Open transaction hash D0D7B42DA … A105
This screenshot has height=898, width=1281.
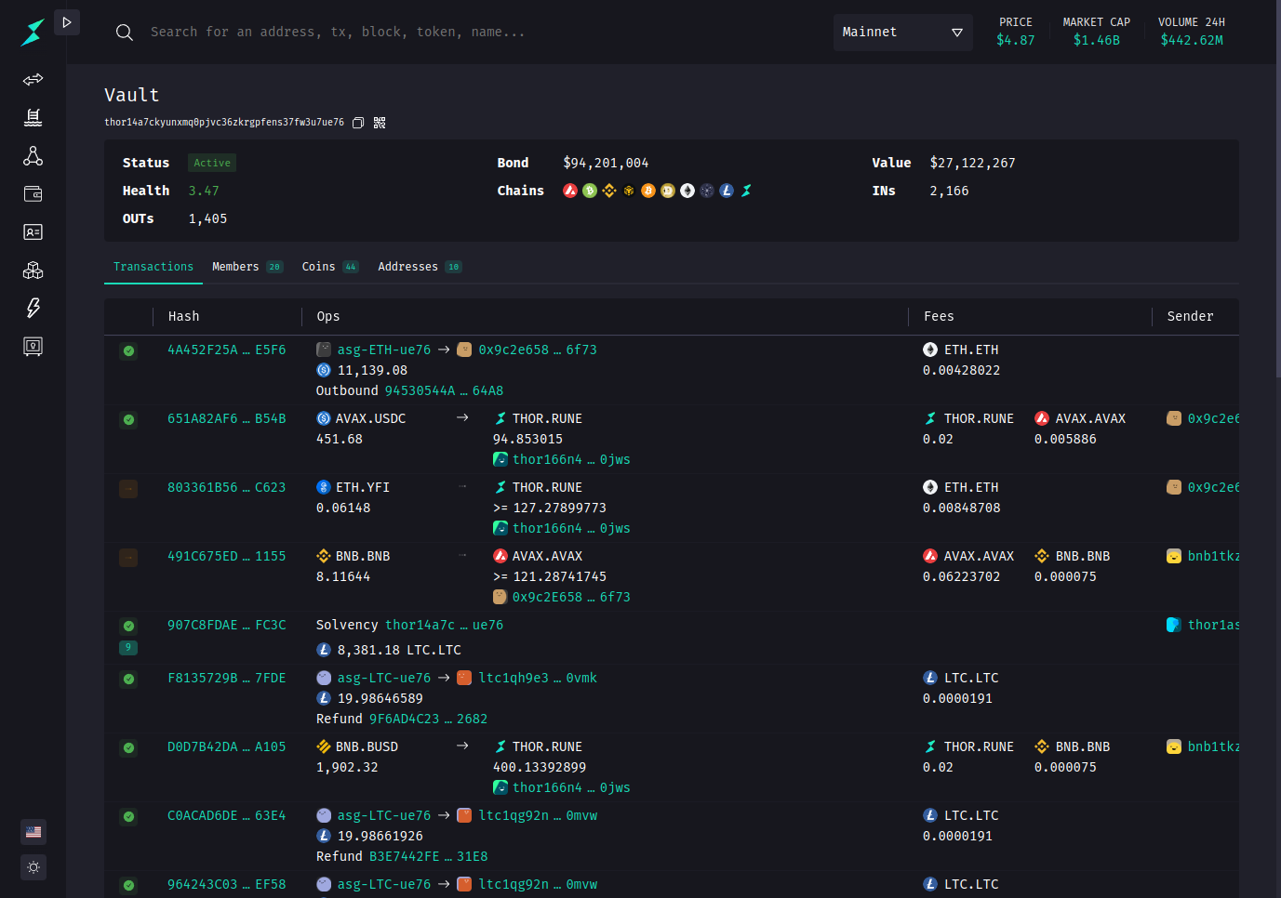coord(226,746)
